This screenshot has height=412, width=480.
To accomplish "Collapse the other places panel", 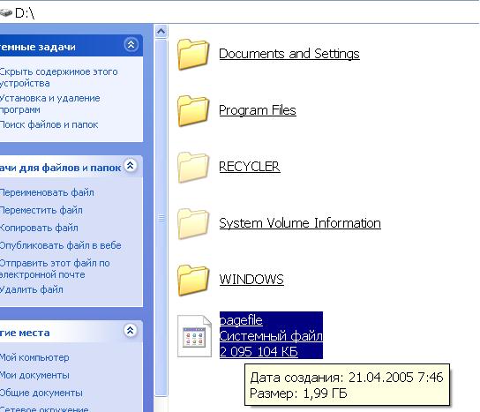I will pyautogui.click(x=131, y=330).
